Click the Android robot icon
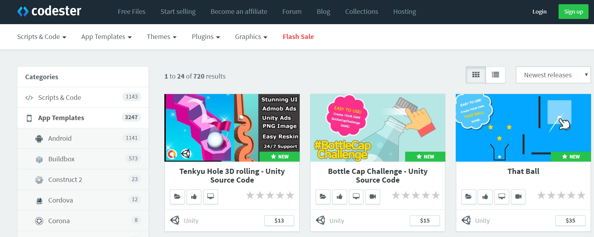 coord(39,139)
